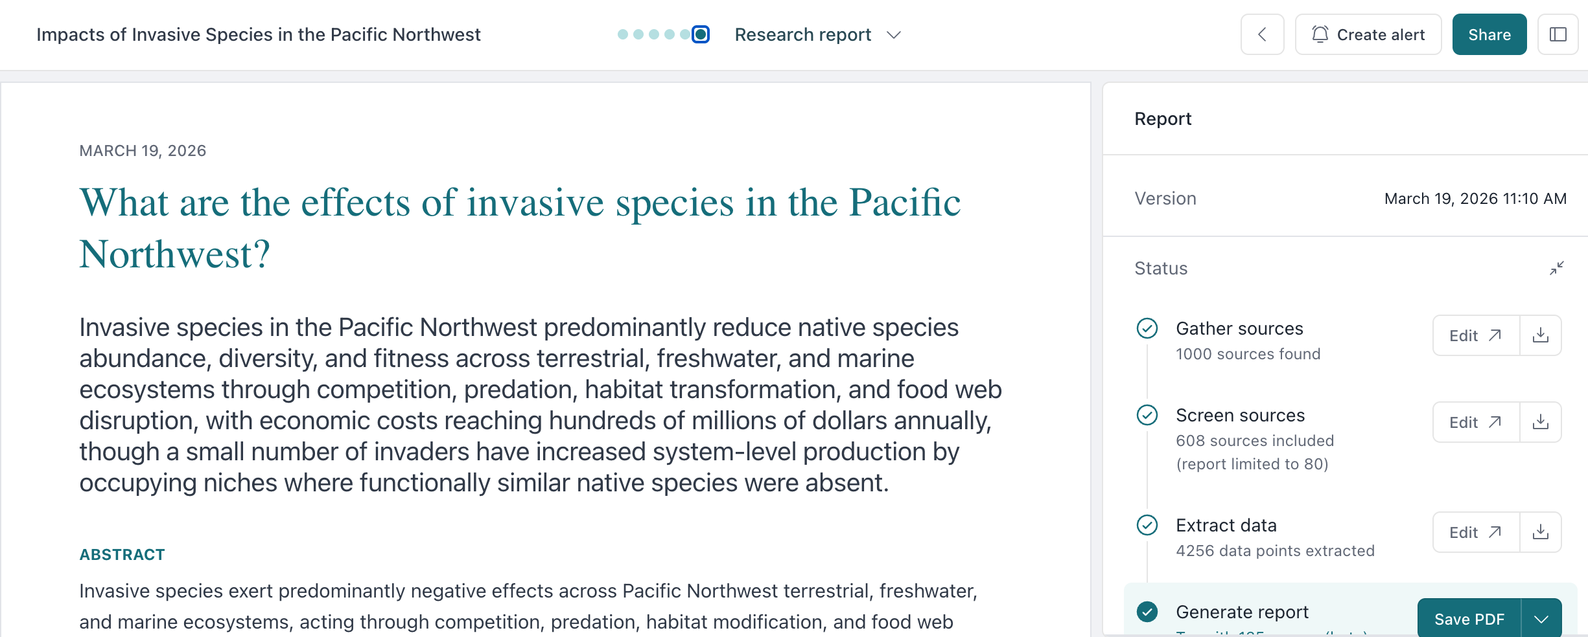The height and width of the screenshot is (637, 1588).
Task: Select the first progress step dot
Action: click(x=622, y=34)
